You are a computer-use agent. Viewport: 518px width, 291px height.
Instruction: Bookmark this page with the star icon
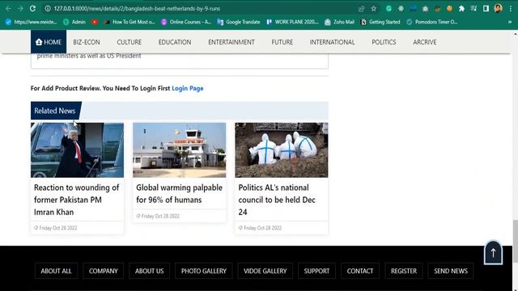point(374,9)
